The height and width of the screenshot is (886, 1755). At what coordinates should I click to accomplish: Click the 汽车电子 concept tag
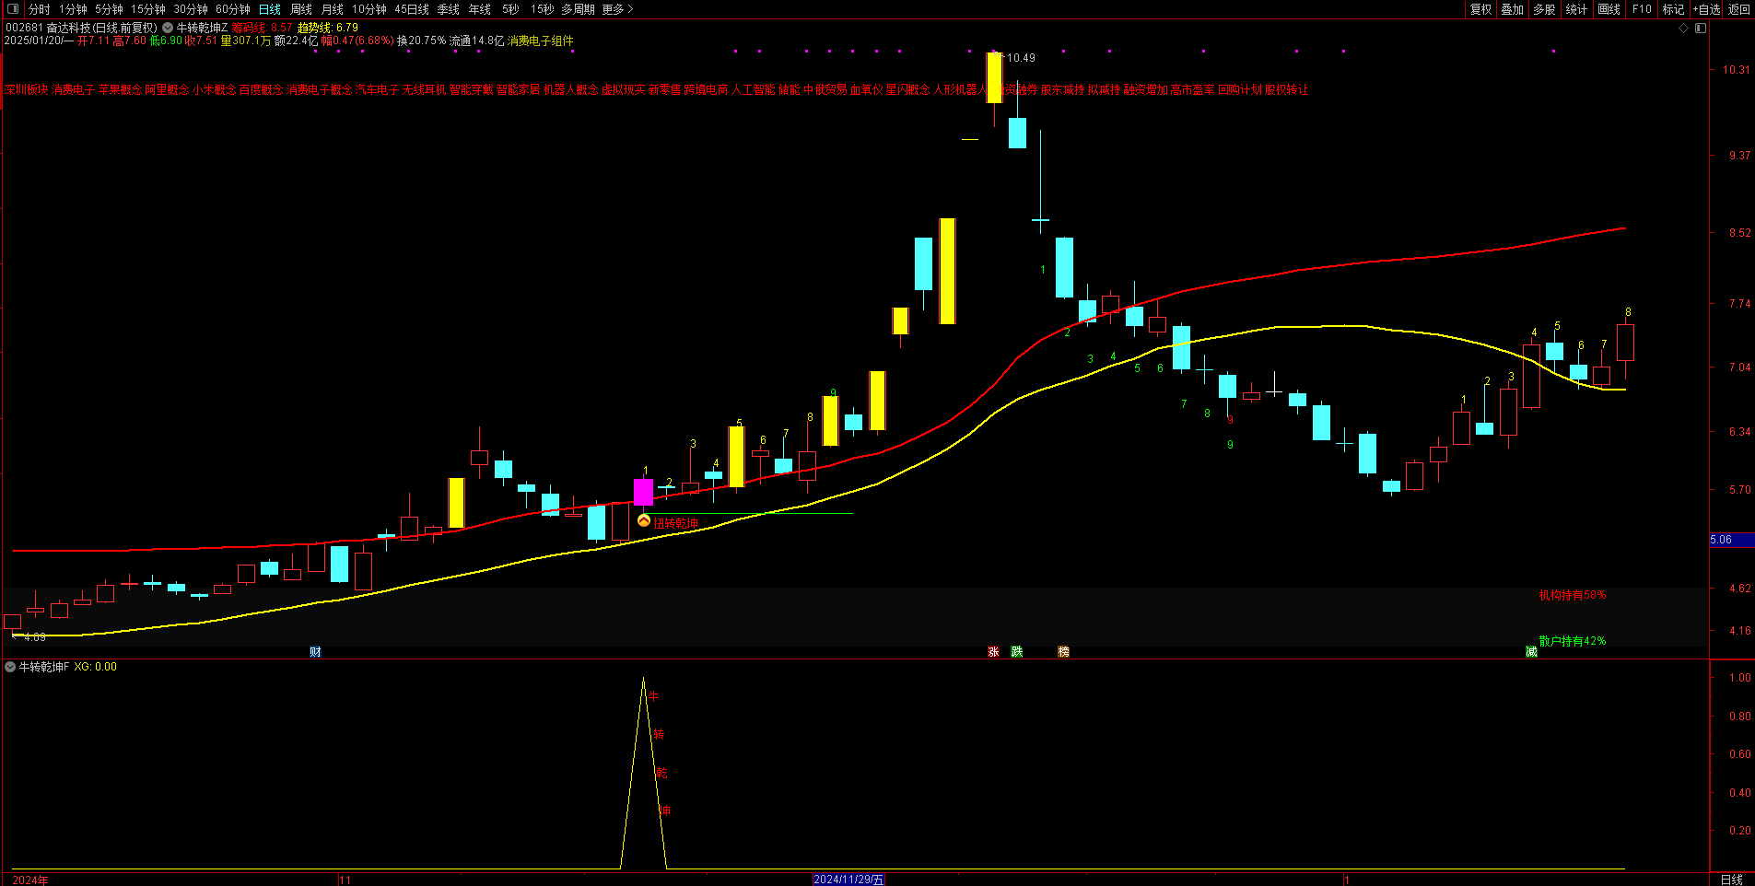[377, 90]
